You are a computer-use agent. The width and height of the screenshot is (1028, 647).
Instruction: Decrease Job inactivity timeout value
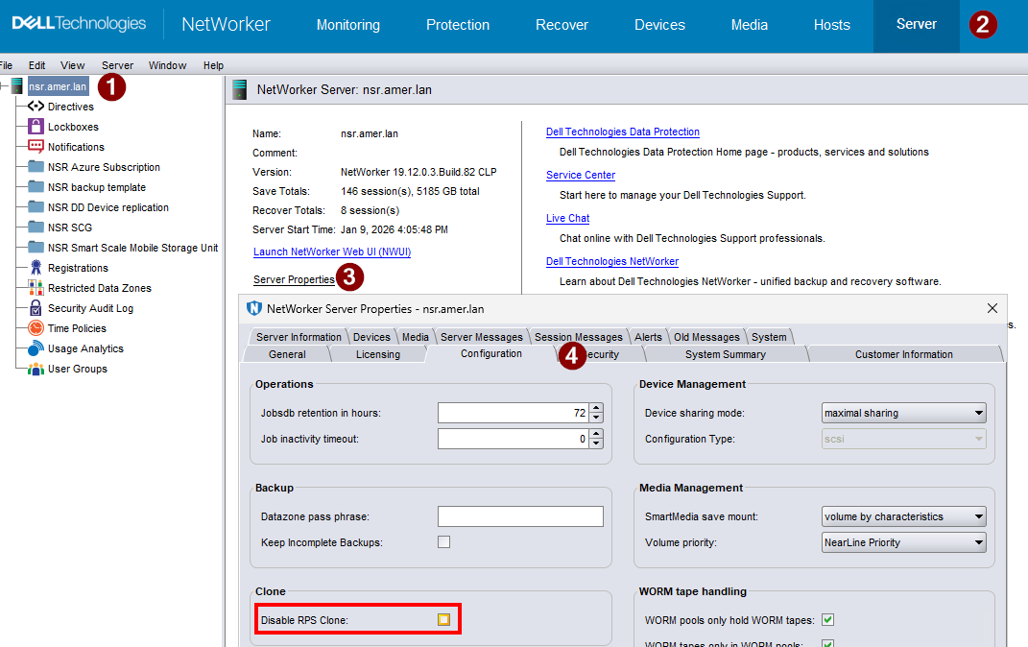tap(596, 443)
